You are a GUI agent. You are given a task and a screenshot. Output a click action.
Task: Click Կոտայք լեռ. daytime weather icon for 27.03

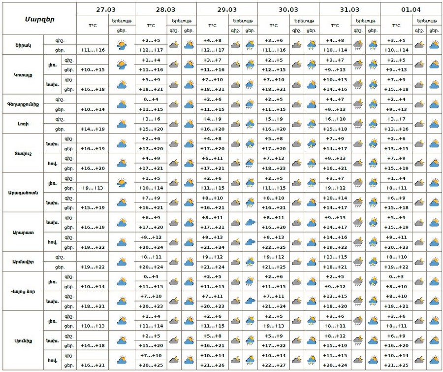122,65
